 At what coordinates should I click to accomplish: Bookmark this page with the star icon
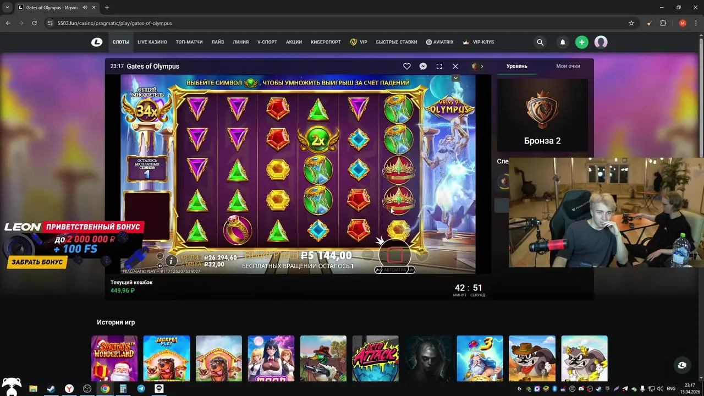(631, 23)
